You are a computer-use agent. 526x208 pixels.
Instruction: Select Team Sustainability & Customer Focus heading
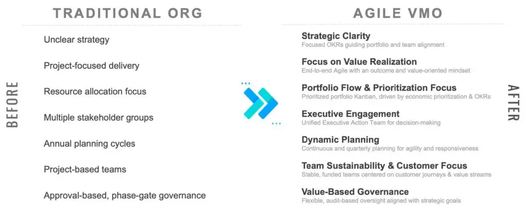point(384,165)
